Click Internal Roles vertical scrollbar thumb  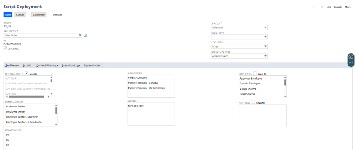[x=51, y=80]
